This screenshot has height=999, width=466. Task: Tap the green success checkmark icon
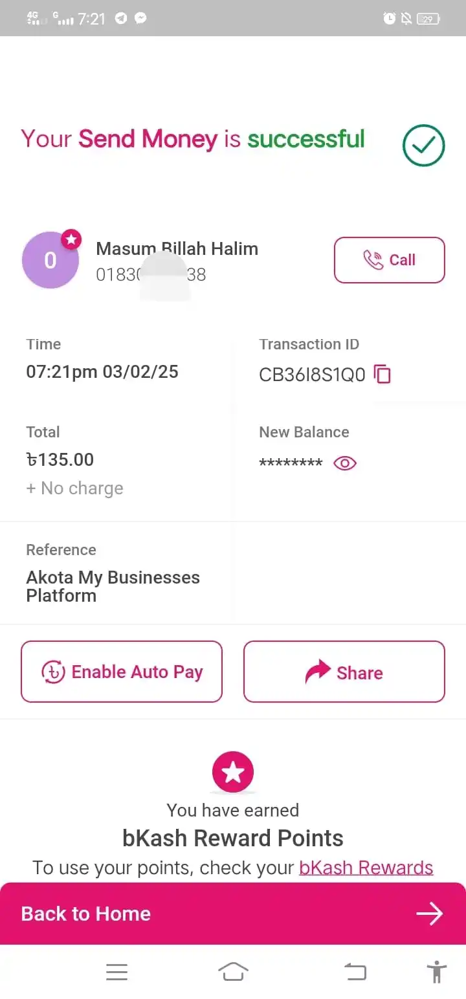[424, 146]
